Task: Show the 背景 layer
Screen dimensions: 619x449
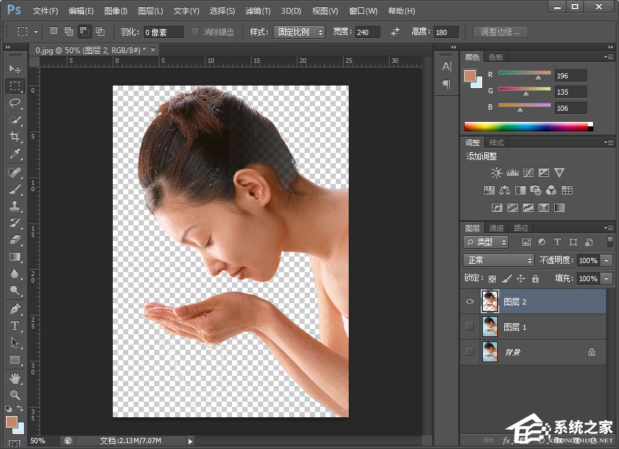Action: pos(470,352)
